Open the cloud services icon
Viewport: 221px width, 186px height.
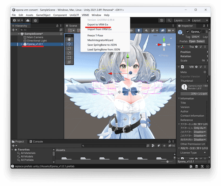click(28, 20)
